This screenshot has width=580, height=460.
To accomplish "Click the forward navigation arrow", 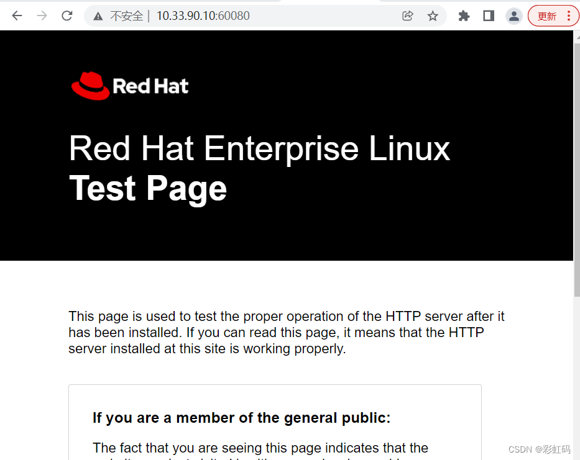I will (x=42, y=16).
